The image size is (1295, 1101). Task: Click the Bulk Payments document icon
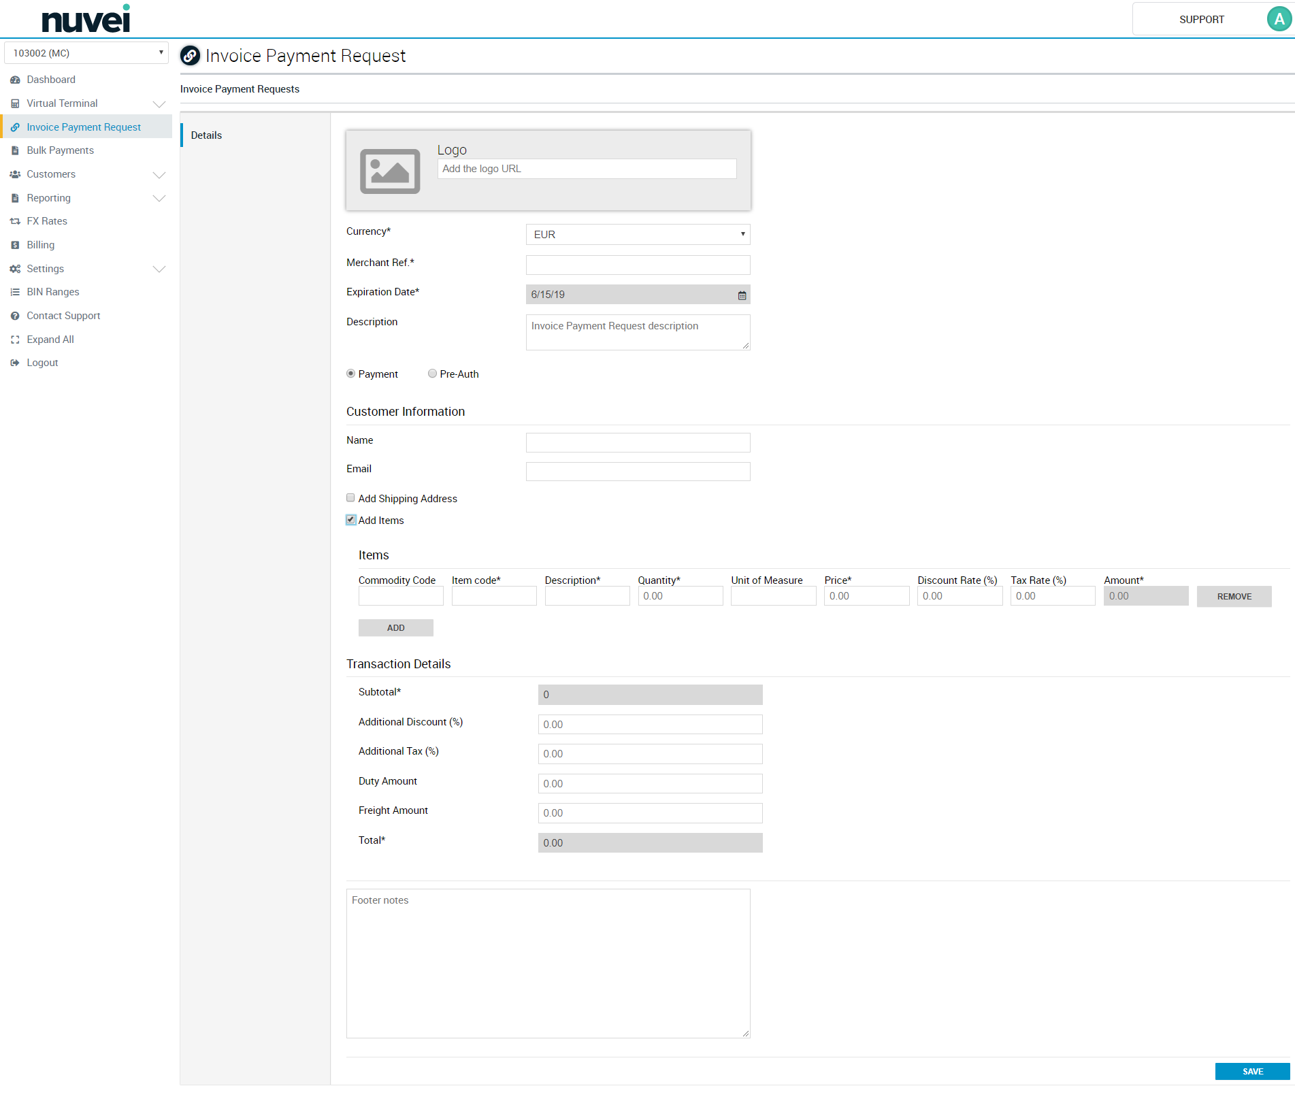click(15, 151)
